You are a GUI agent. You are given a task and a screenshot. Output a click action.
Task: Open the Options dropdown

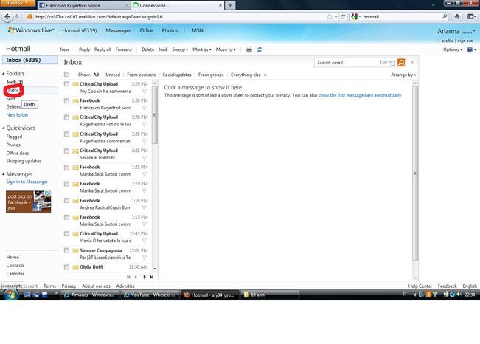[x=453, y=49]
